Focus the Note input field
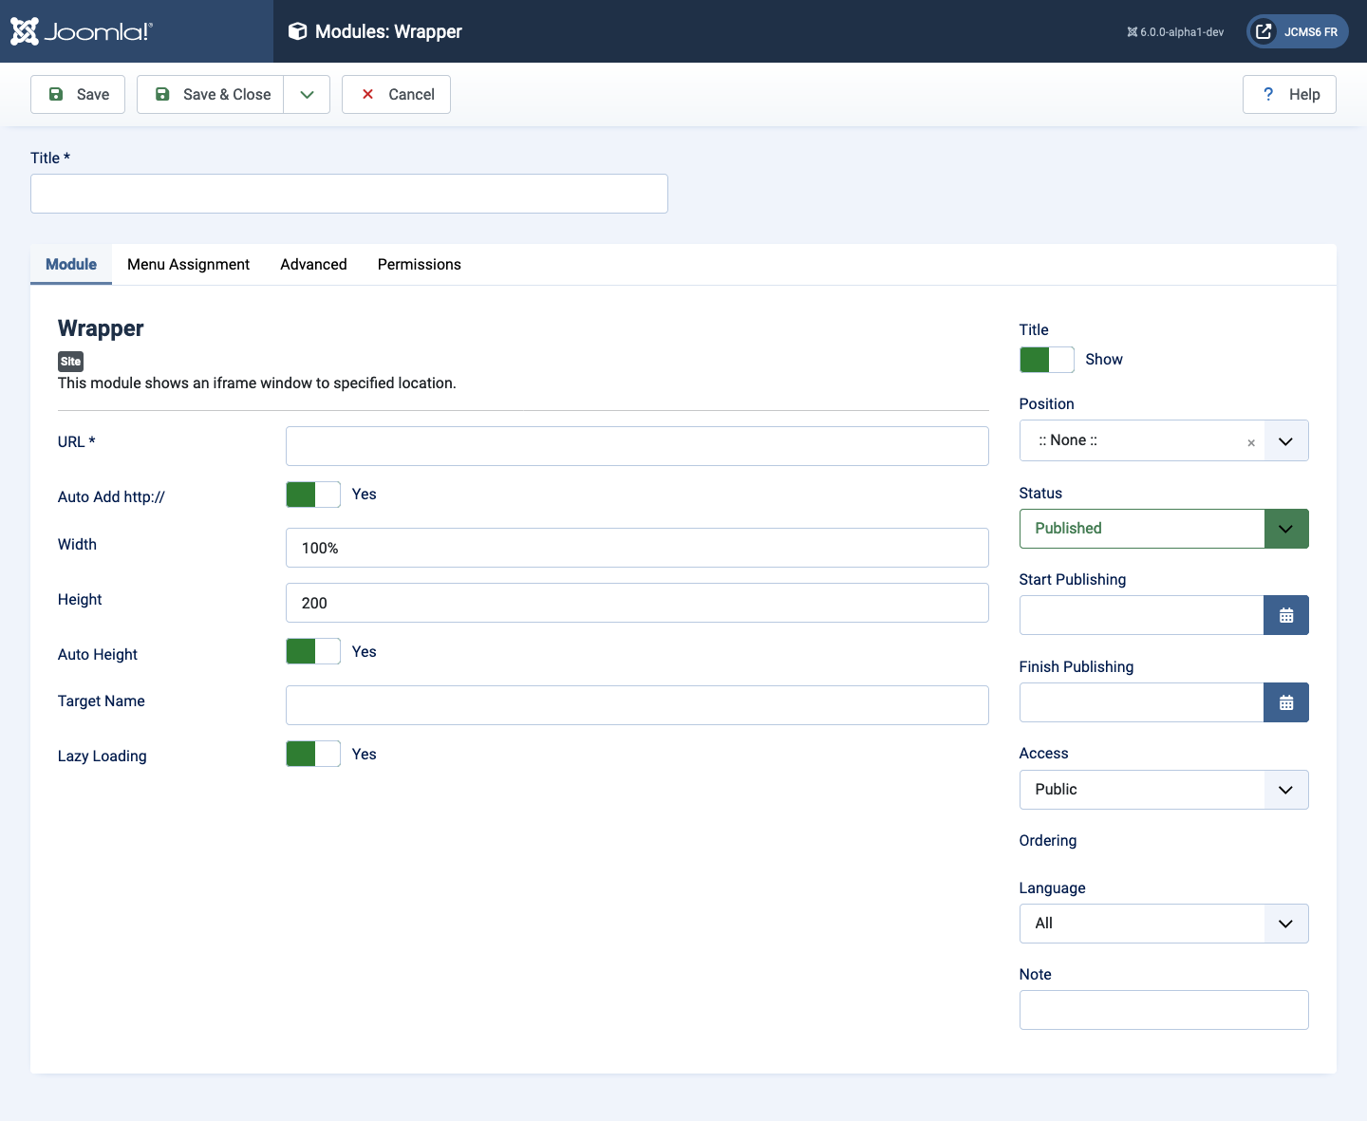The image size is (1367, 1121). (x=1164, y=1010)
